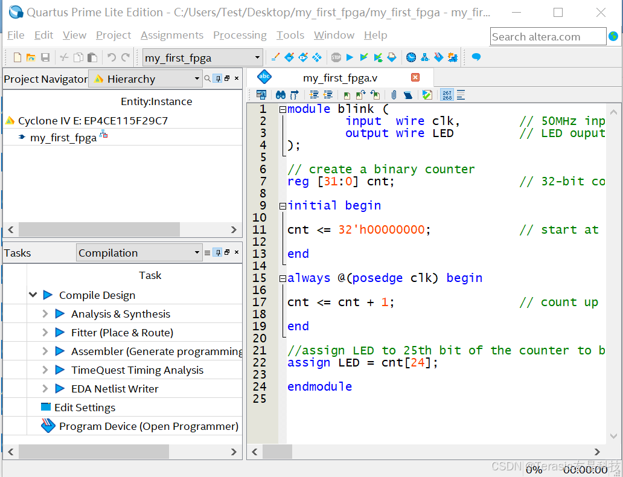Open the hierarchy network-style toolbar icon
The width and height of the screenshot is (623, 477).
tap(425, 57)
